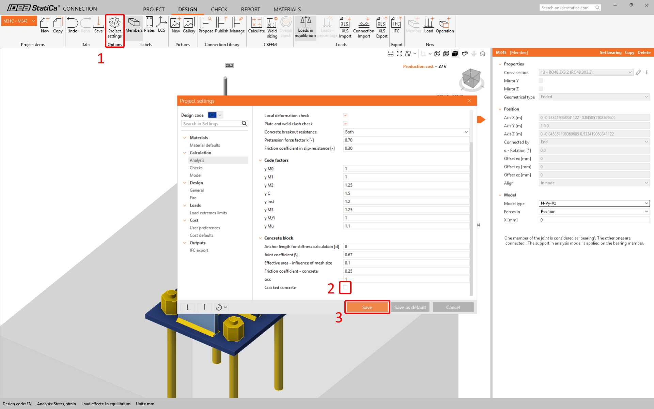
Task: Open the Model type dropdown
Action: [x=594, y=203]
